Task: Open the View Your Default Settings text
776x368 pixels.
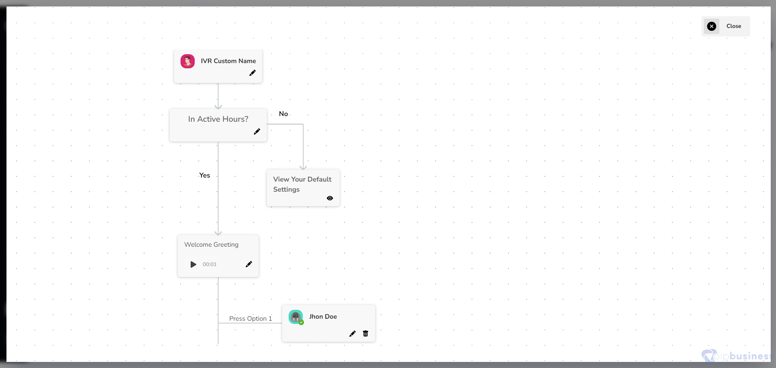Action: [x=302, y=184]
